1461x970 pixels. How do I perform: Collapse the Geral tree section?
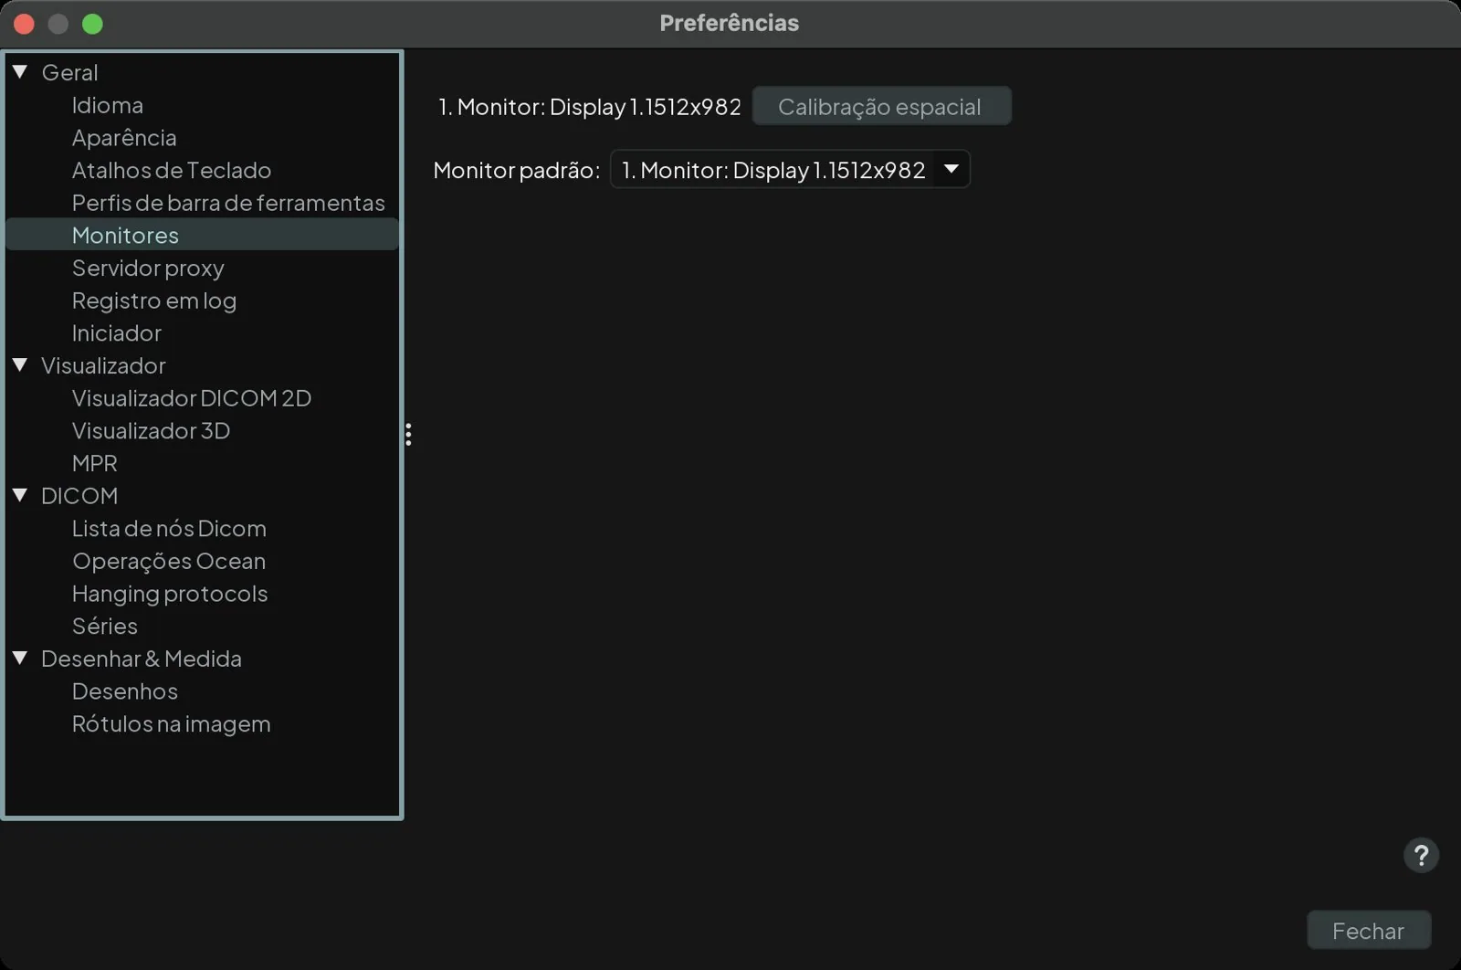click(x=20, y=71)
